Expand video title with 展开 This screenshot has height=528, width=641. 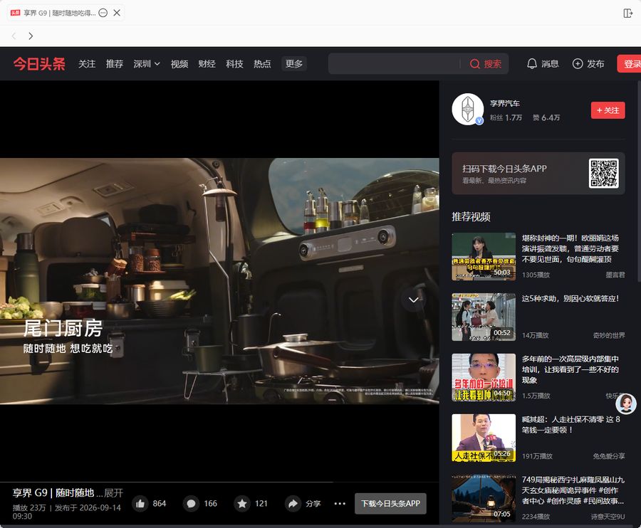click(x=113, y=493)
